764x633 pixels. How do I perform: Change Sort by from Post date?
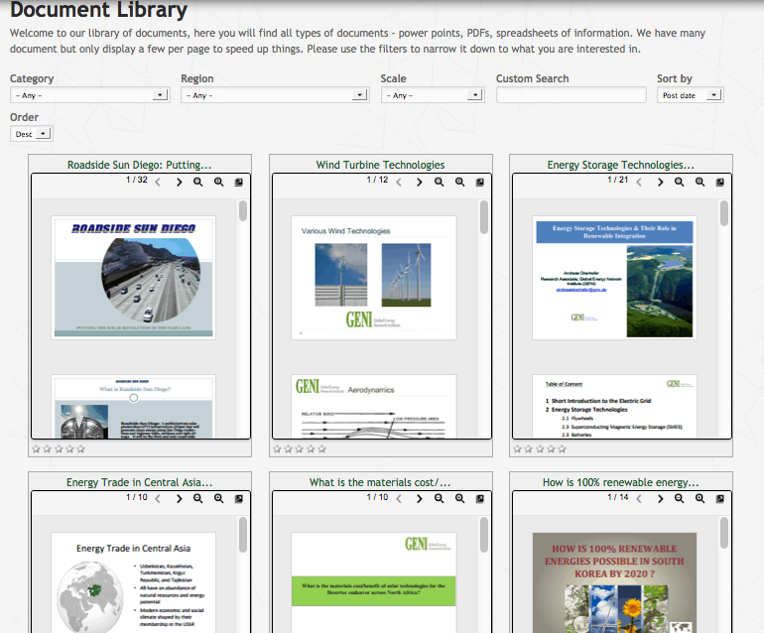[x=690, y=95]
